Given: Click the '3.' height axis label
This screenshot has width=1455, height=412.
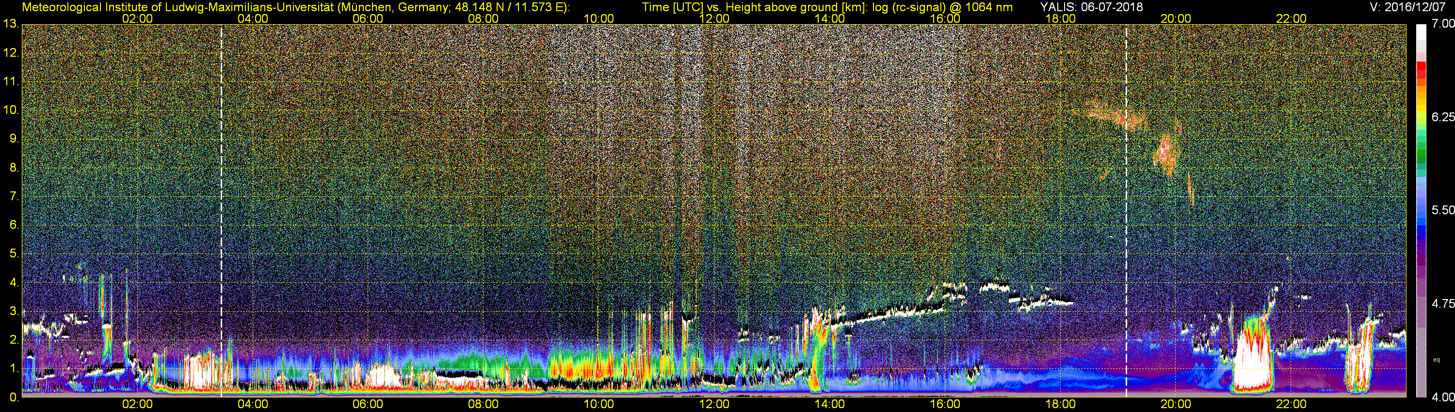Looking at the screenshot, I should tap(14, 311).
